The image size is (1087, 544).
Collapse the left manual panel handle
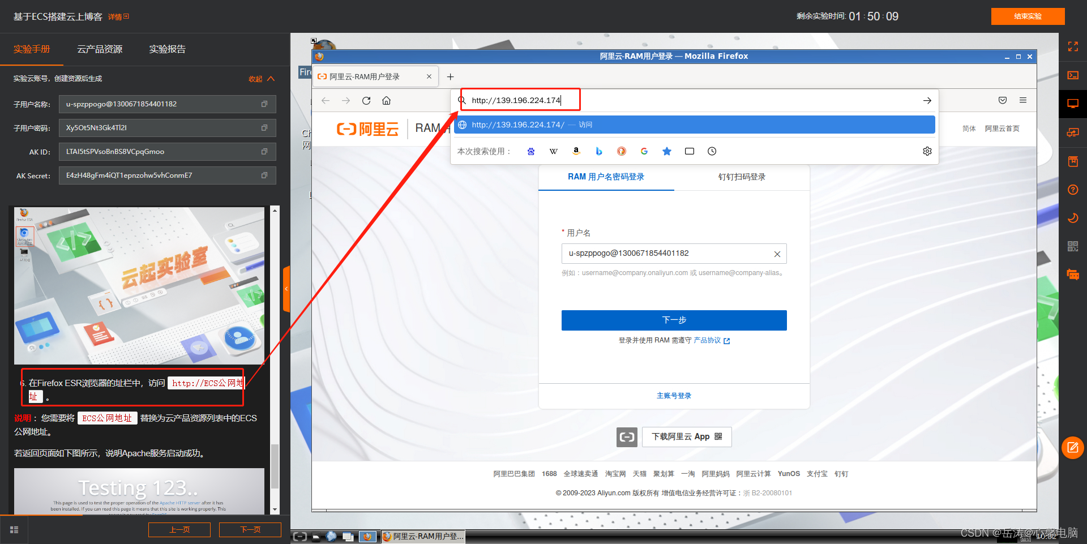[x=286, y=289]
